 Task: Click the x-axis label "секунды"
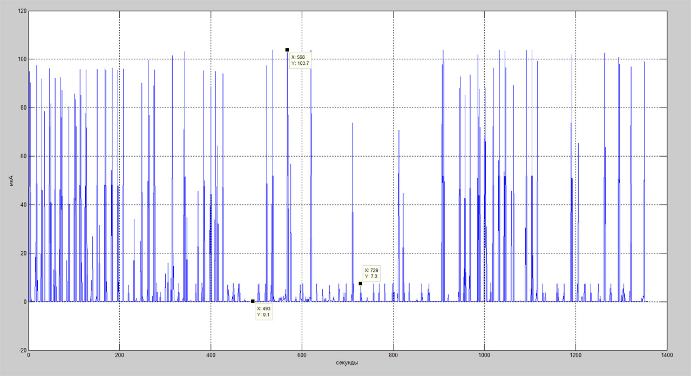(x=347, y=362)
